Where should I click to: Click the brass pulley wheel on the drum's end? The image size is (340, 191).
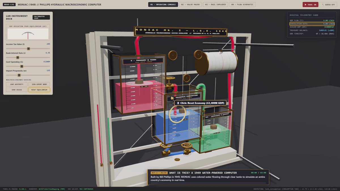(x=197, y=54)
